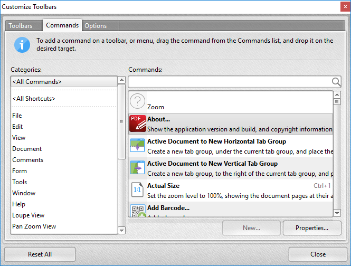Type in the Commands search field

click(229, 82)
